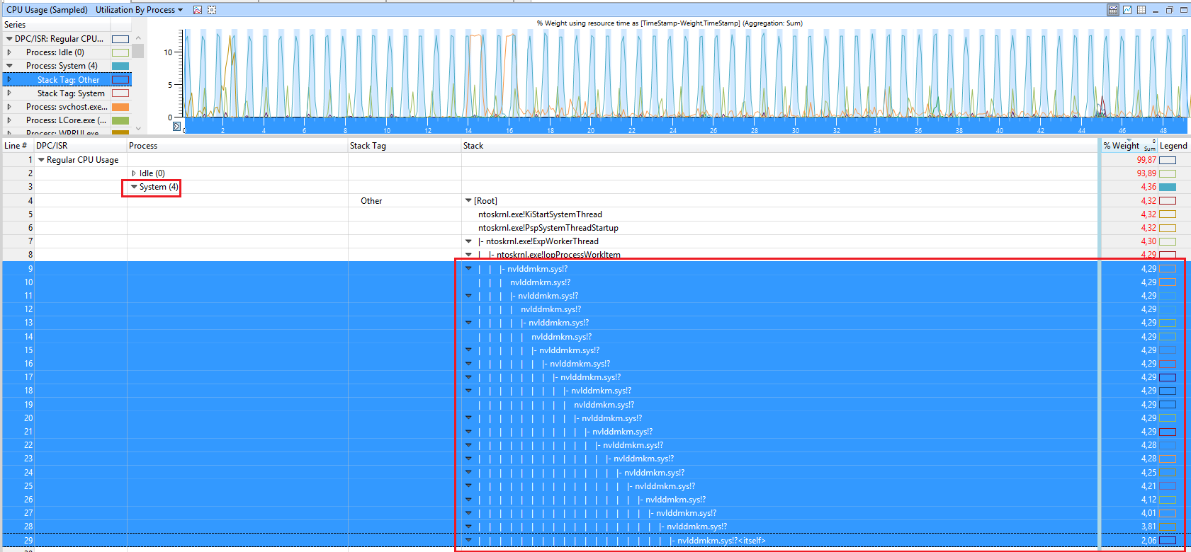Switch to graph and table display
Viewport: 1191px width, 552px height.
(1113, 10)
